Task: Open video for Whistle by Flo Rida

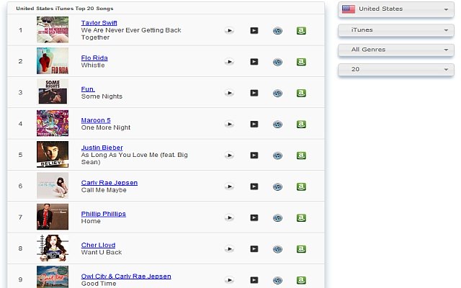Action: 254,62
